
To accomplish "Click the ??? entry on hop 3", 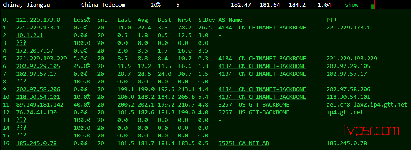I will point(21,43).
